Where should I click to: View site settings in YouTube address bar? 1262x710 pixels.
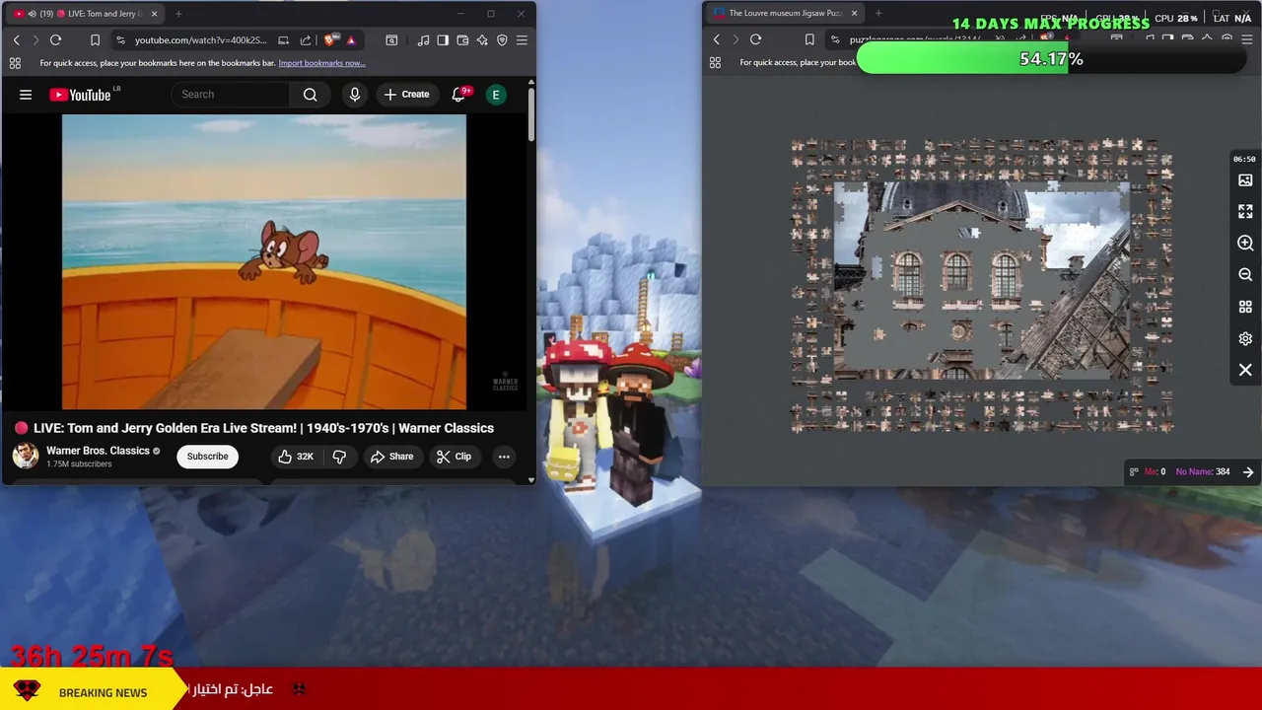click(120, 39)
